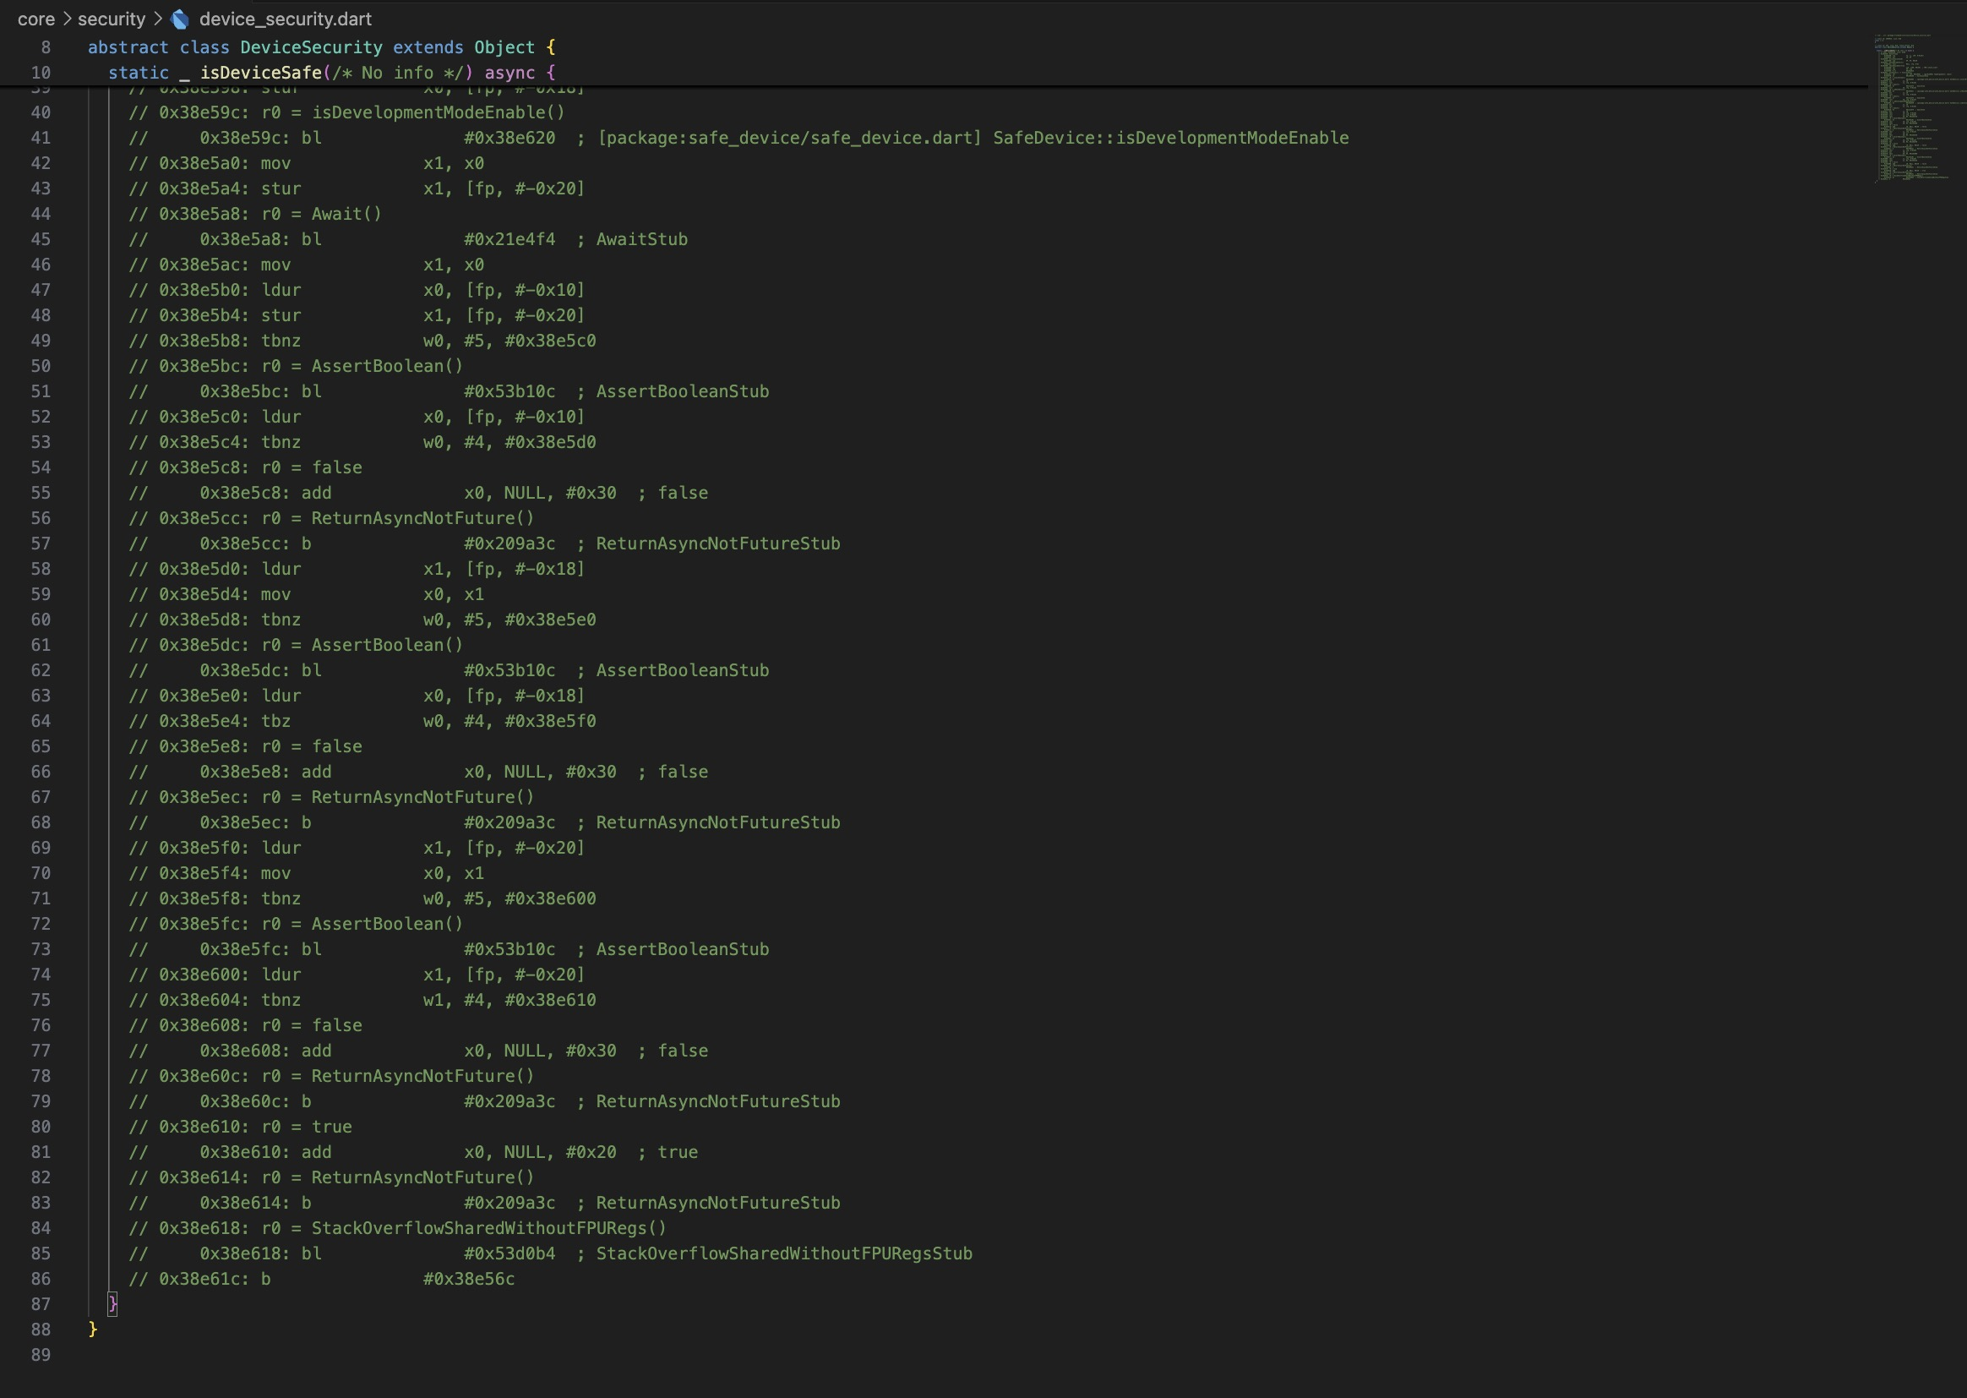Click the '0x38e5b8: tbnz' instruction line
The height and width of the screenshot is (1398, 1967).
pos(362,341)
